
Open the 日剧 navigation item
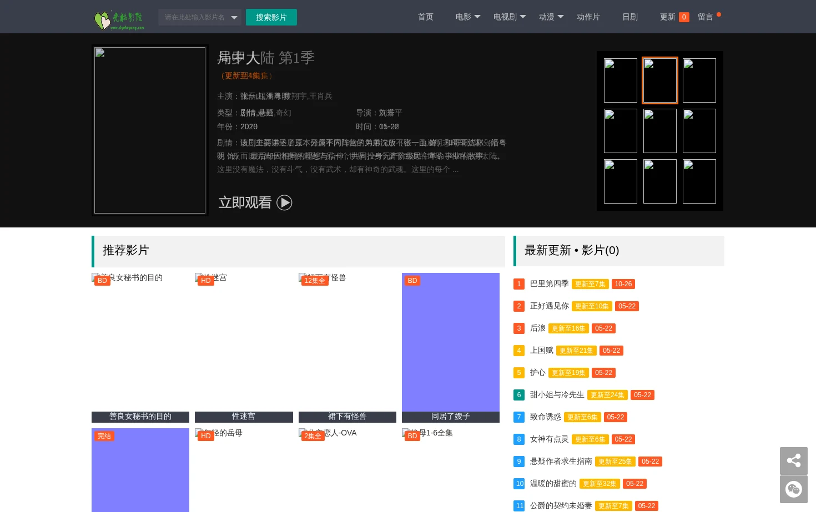[x=630, y=17]
